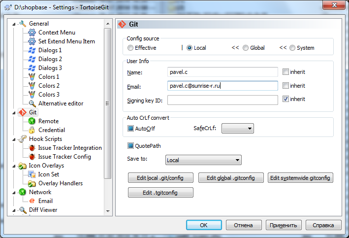Image resolution: width=349 pixels, height=238 pixels.
Task: Click the Name text field
Action: point(222,72)
